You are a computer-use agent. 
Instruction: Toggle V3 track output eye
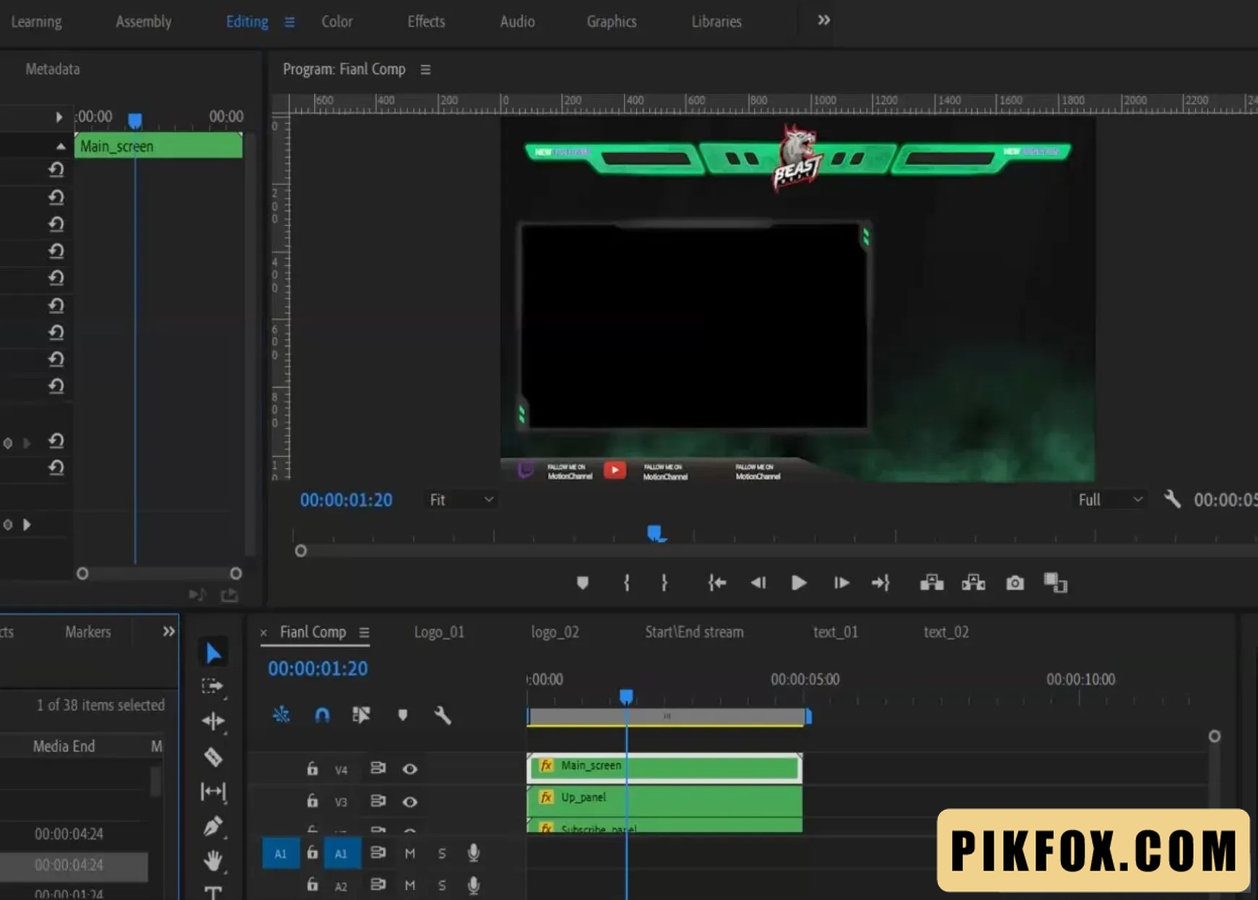tap(409, 801)
